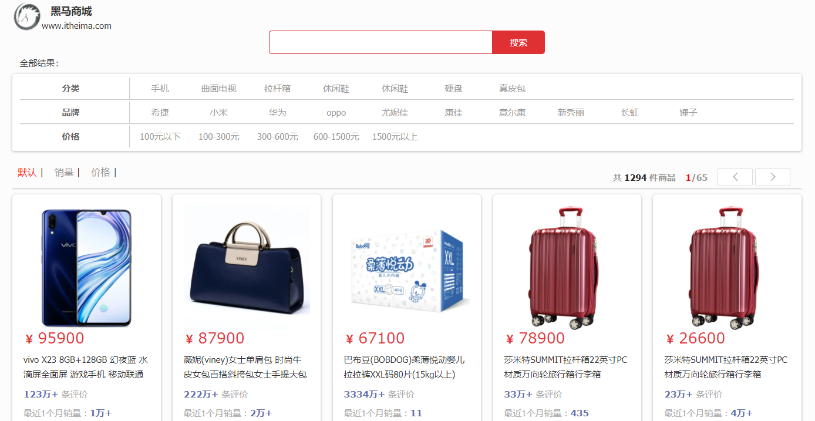Open the BOBDOG diaper box image
Image resolution: width=815 pixels, height=421 pixels.
tap(407, 268)
